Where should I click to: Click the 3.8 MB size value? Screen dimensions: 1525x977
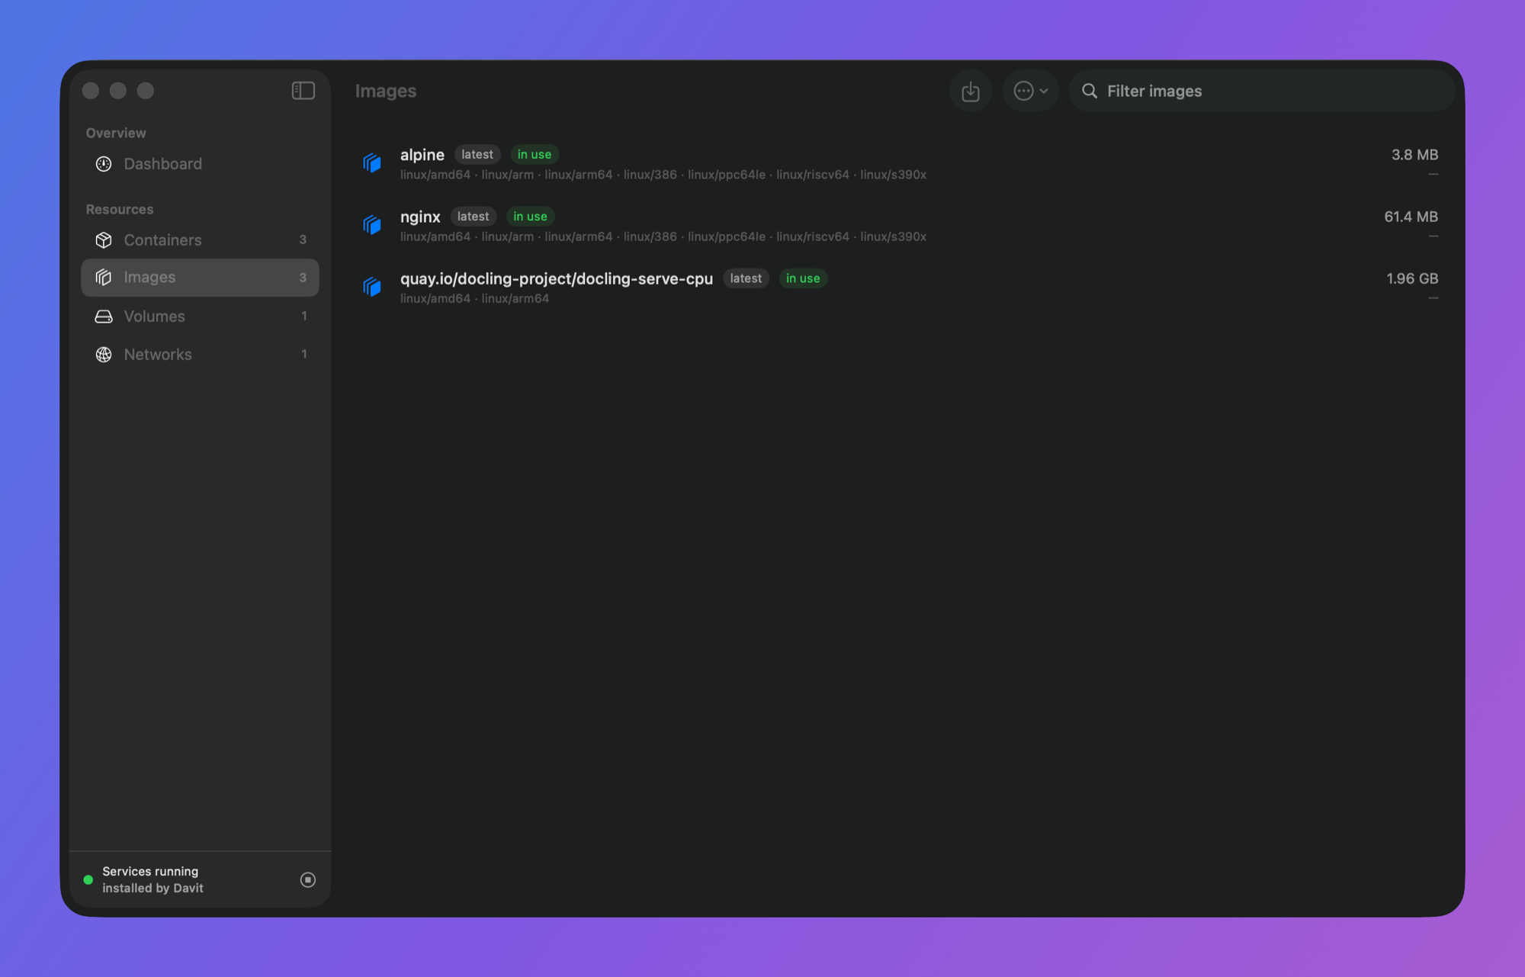[1414, 154]
